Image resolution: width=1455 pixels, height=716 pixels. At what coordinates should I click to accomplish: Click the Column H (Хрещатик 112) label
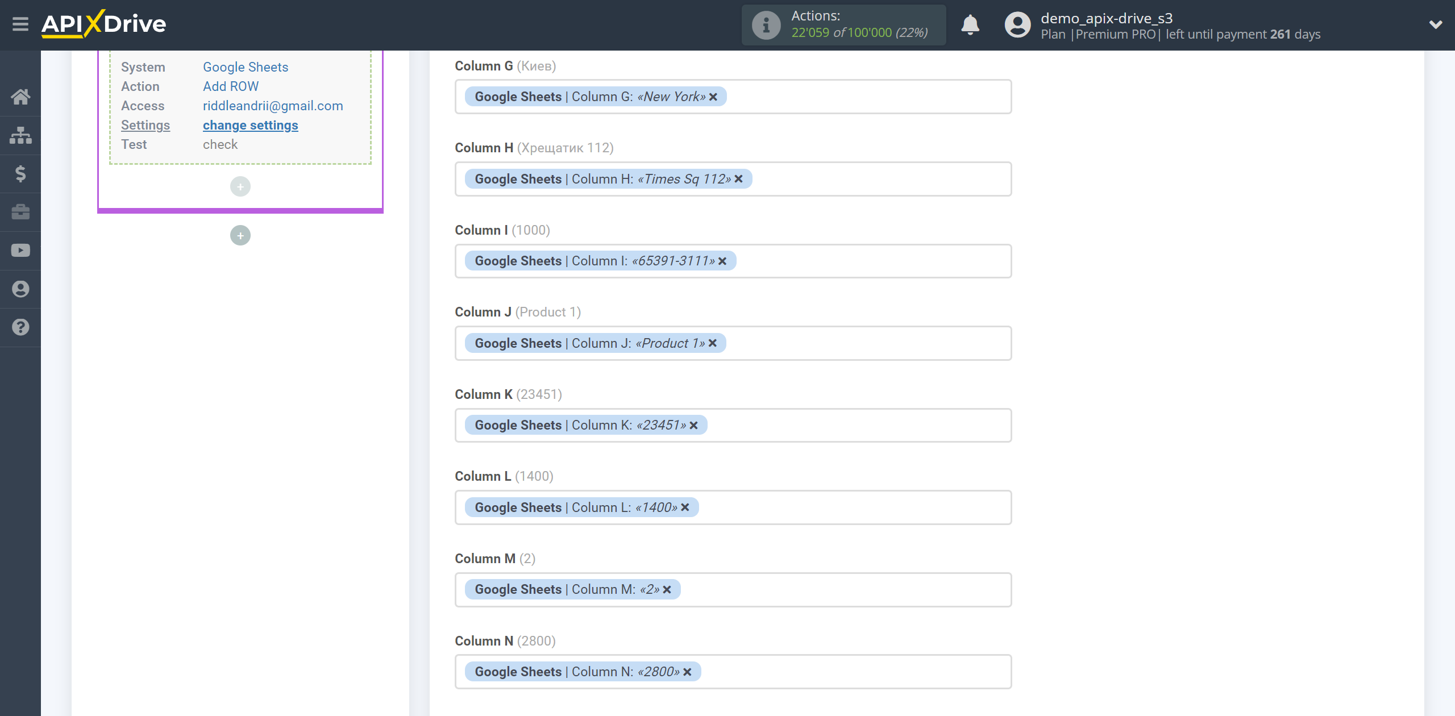click(534, 148)
